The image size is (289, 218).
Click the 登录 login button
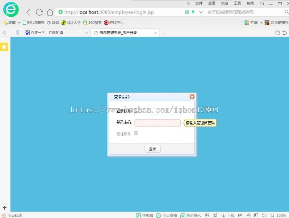pyautogui.click(x=152, y=149)
